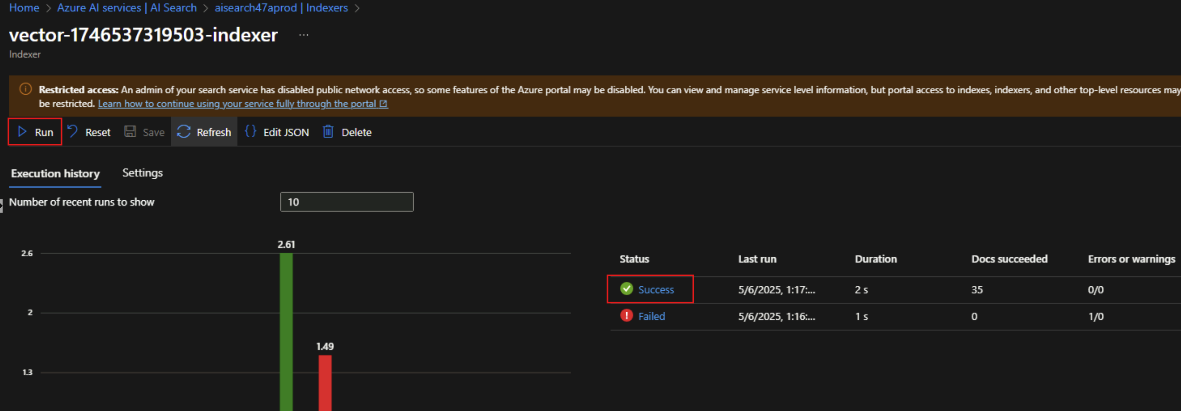Click the Edit JSON braces icon

coord(250,131)
